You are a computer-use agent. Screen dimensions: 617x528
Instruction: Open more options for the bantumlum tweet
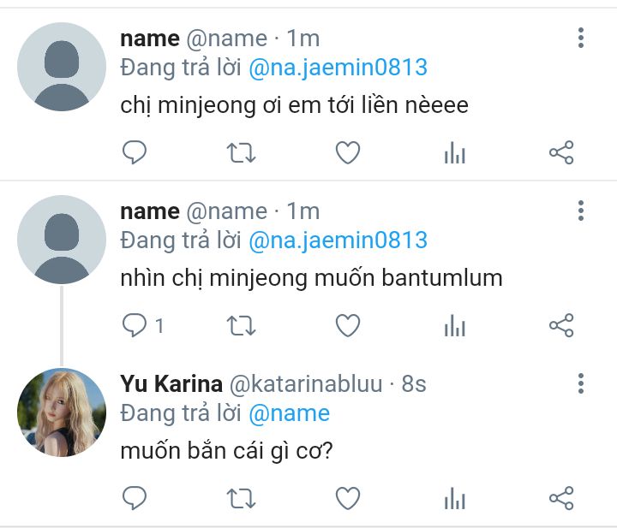coord(581,211)
